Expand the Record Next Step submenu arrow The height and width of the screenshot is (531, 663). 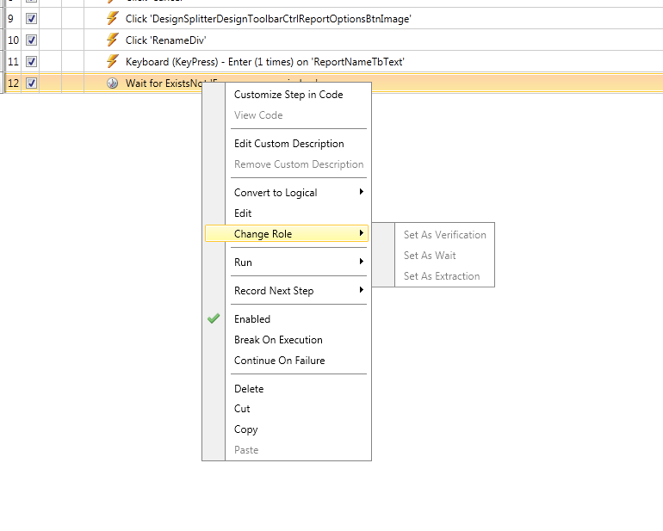(362, 290)
